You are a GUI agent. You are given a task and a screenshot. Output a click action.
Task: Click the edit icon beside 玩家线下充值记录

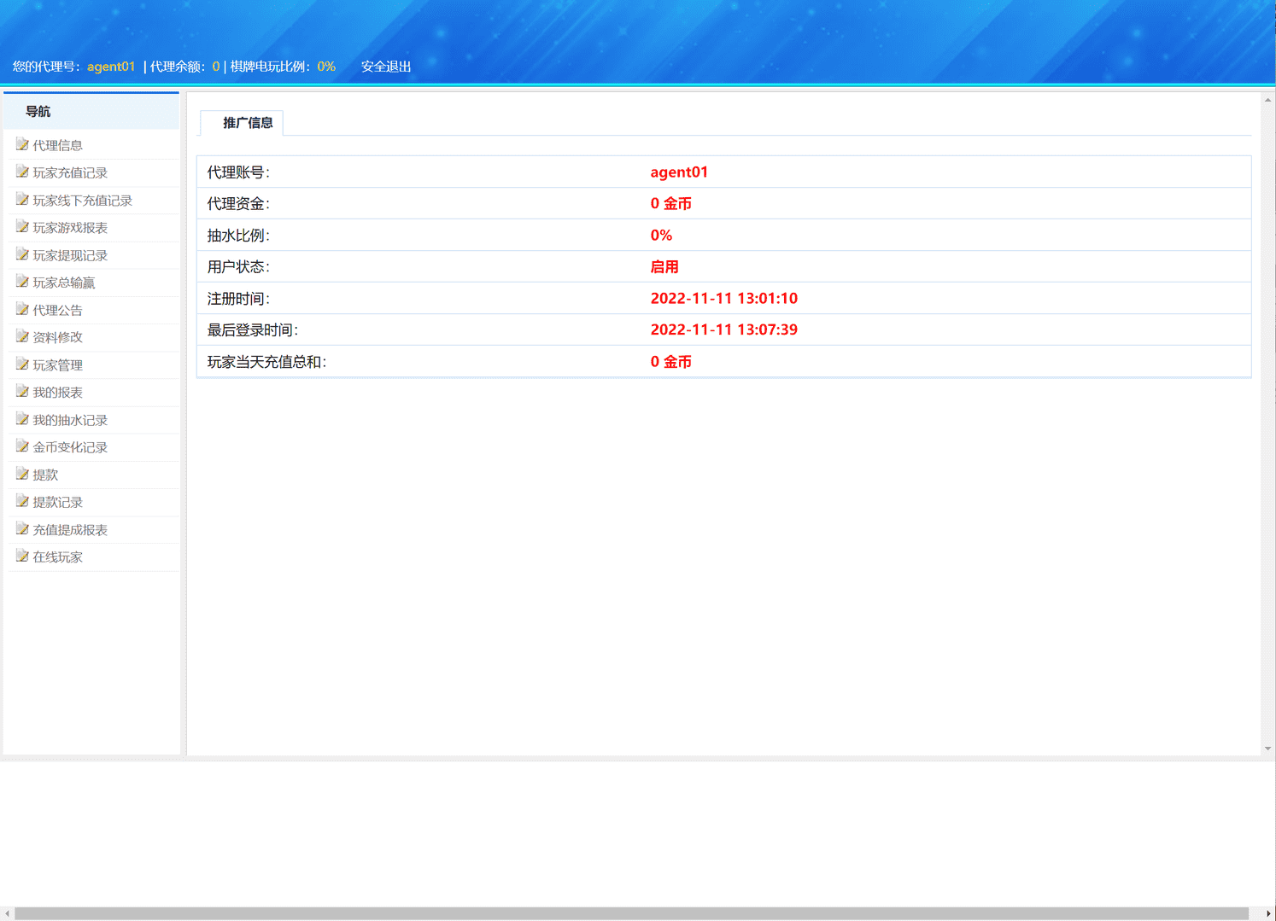pos(22,200)
